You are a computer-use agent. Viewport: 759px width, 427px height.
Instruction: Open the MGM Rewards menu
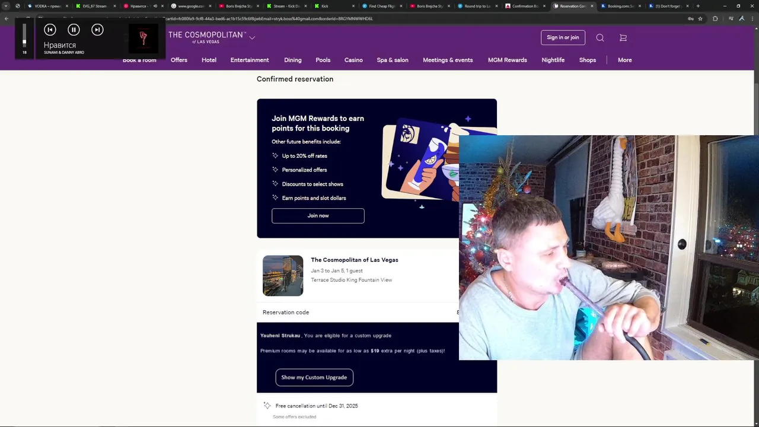pos(508,60)
